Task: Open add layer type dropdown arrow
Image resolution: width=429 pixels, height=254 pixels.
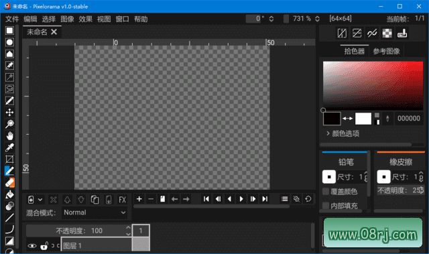Action: tap(40, 200)
